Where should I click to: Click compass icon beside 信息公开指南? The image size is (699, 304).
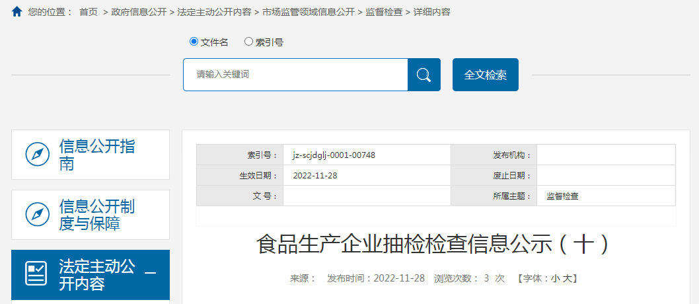(x=38, y=155)
